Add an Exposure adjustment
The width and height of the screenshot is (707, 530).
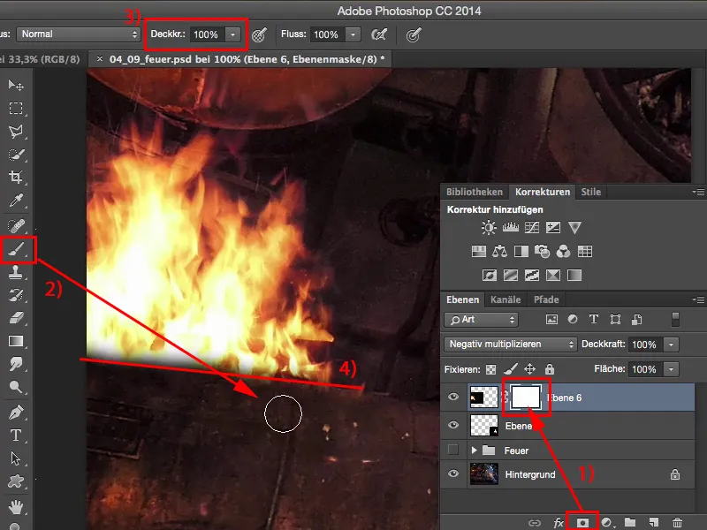(x=553, y=227)
